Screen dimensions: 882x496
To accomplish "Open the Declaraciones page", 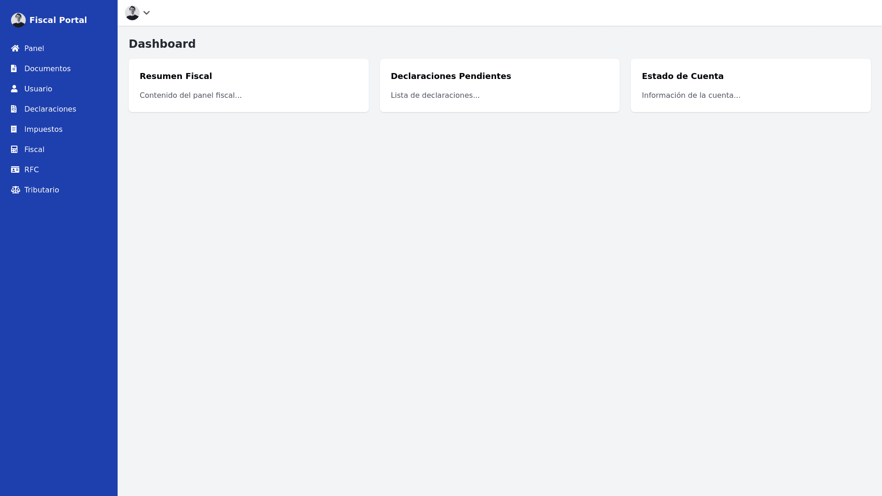I will click(50, 109).
